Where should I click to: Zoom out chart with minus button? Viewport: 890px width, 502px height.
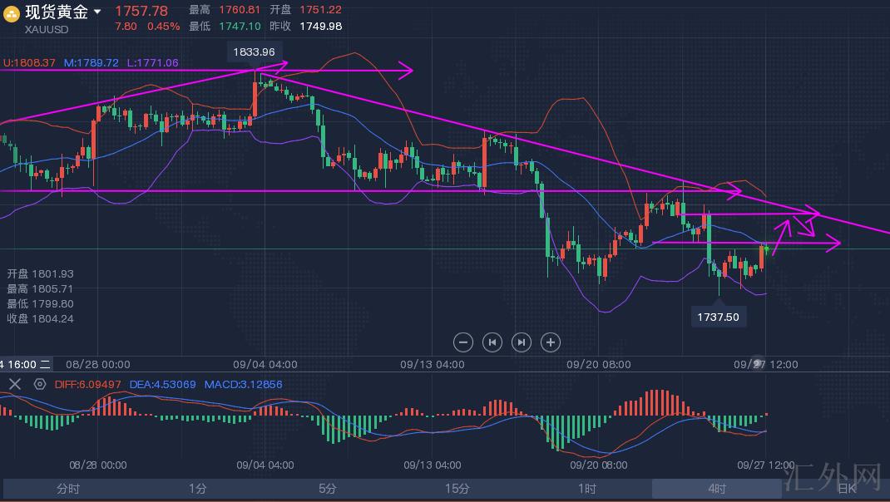tap(463, 342)
